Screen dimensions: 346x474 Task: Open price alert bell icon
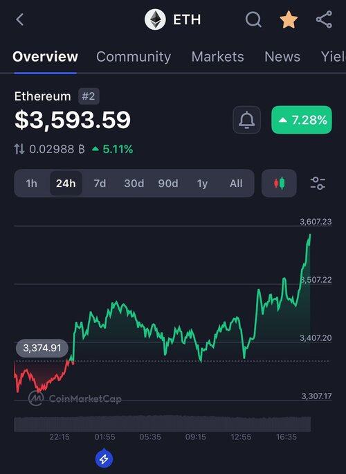click(x=246, y=120)
